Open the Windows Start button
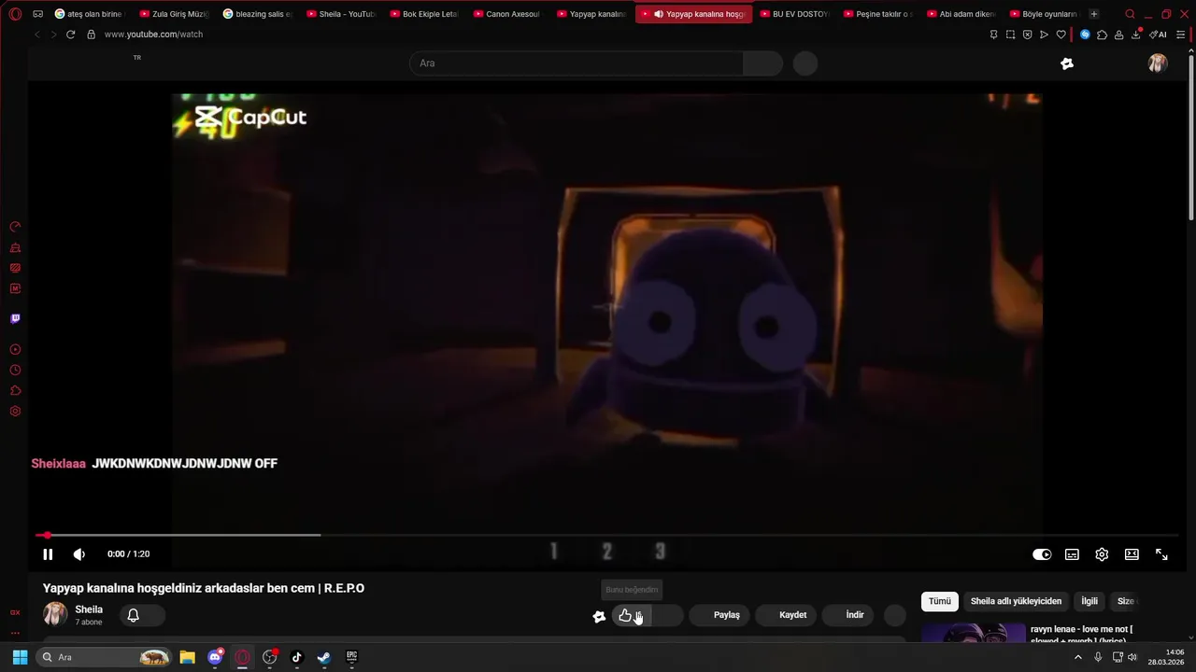This screenshot has width=1196, height=672. pyautogui.click(x=20, y=657)
